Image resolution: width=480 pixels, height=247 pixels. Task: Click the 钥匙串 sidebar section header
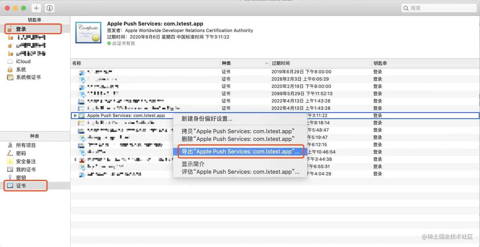[x=35, y=20]
